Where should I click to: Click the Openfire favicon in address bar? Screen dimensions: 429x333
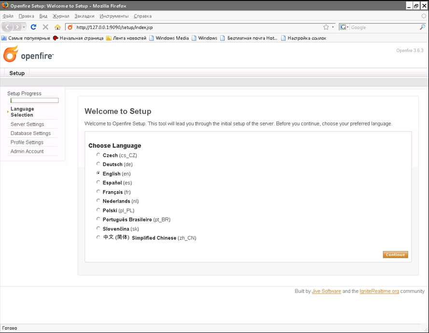[71, 27]
